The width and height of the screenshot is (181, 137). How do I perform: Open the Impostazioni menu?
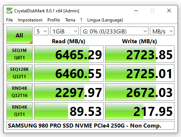pos(30,20)
